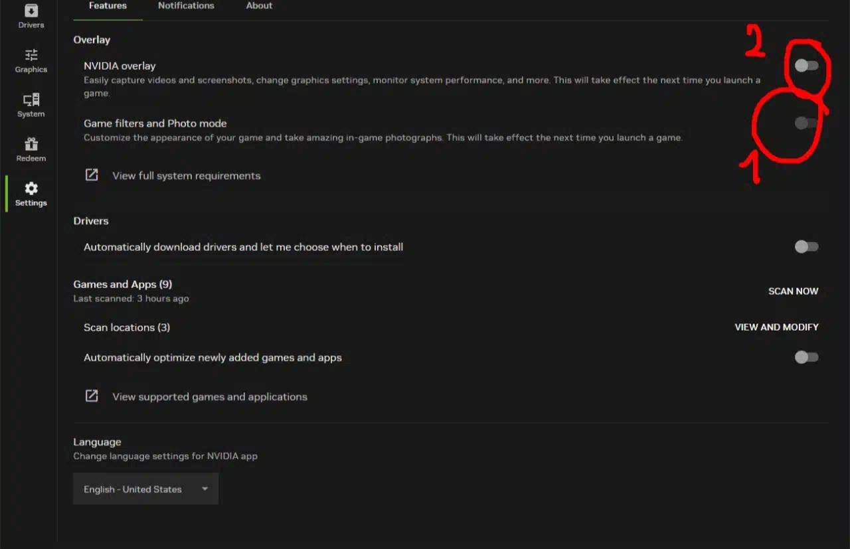Enable automatically optimize new games toggle
This screenshot has height=549, width=850.
coord(806,357)
